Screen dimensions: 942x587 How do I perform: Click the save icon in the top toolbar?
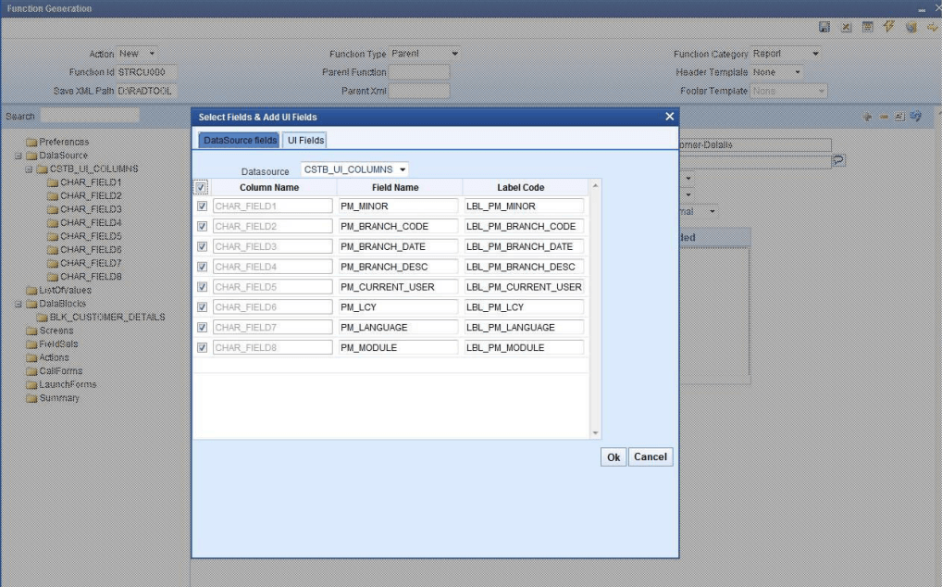824,27
